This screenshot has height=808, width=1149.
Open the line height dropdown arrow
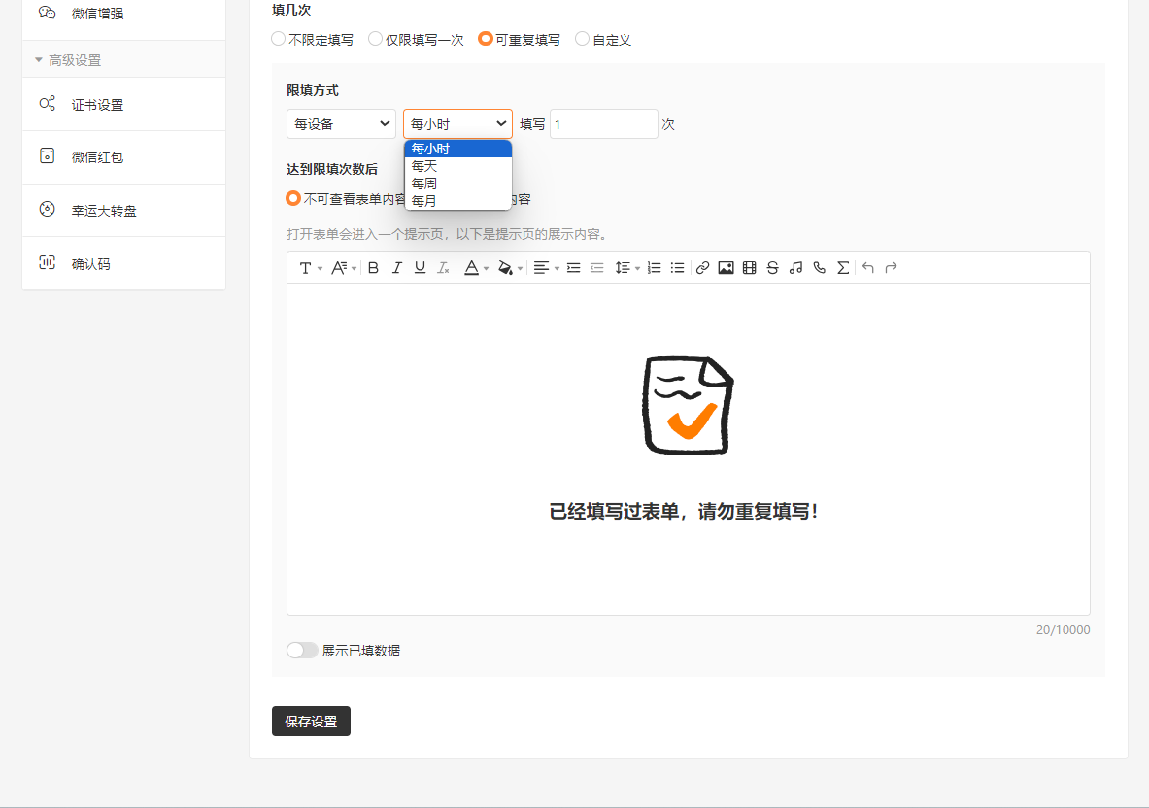(637, 269)
